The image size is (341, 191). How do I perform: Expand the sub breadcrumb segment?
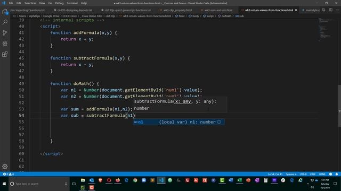tap(240, 16)
